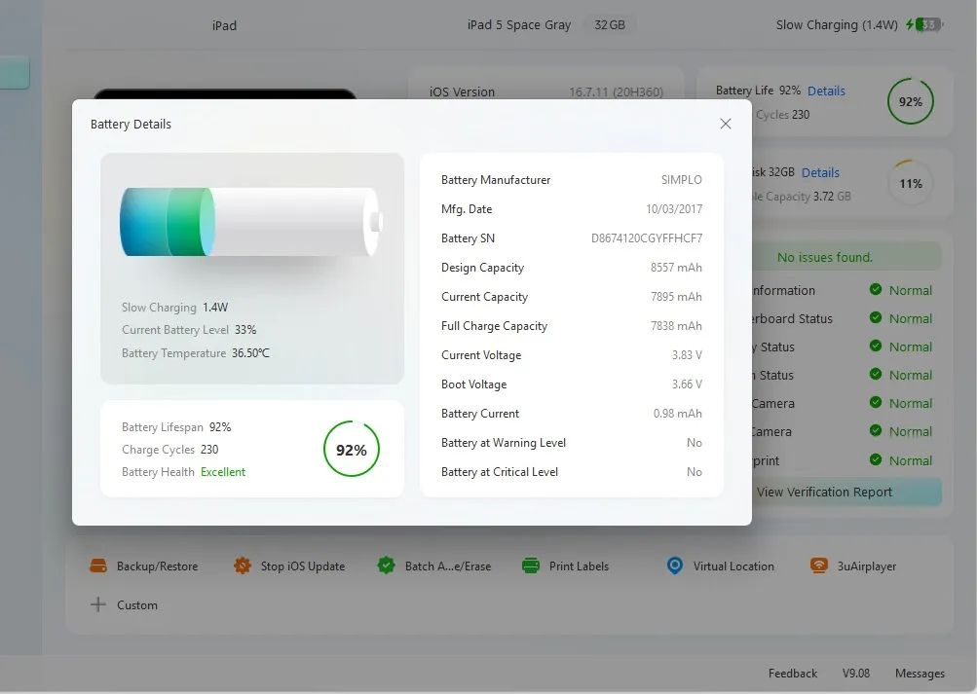Select the Backup/Restore label
The height and width of the screenshot is (694, 977).
pyautogui.click(x=157, y=566)
